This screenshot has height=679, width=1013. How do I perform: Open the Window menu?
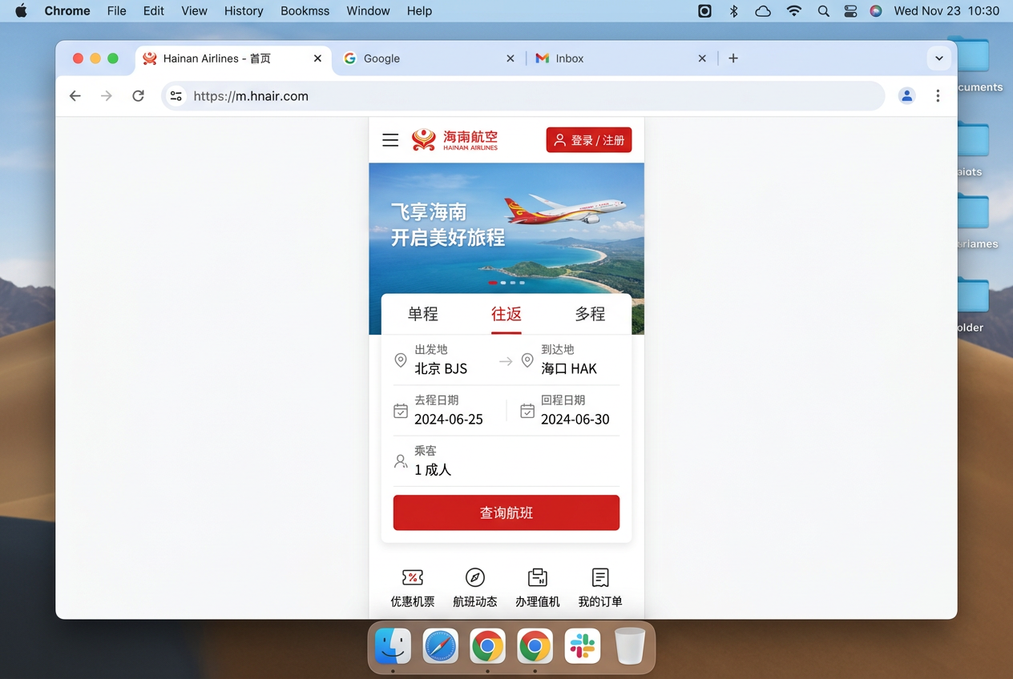tap(368, 10)
